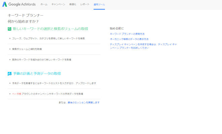Click the Google AdWords logo
222x134 pixels.
[20, 4]
